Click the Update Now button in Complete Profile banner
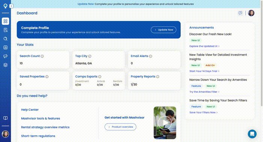Screen dimensions: 263x142 (x=163, y=30)
